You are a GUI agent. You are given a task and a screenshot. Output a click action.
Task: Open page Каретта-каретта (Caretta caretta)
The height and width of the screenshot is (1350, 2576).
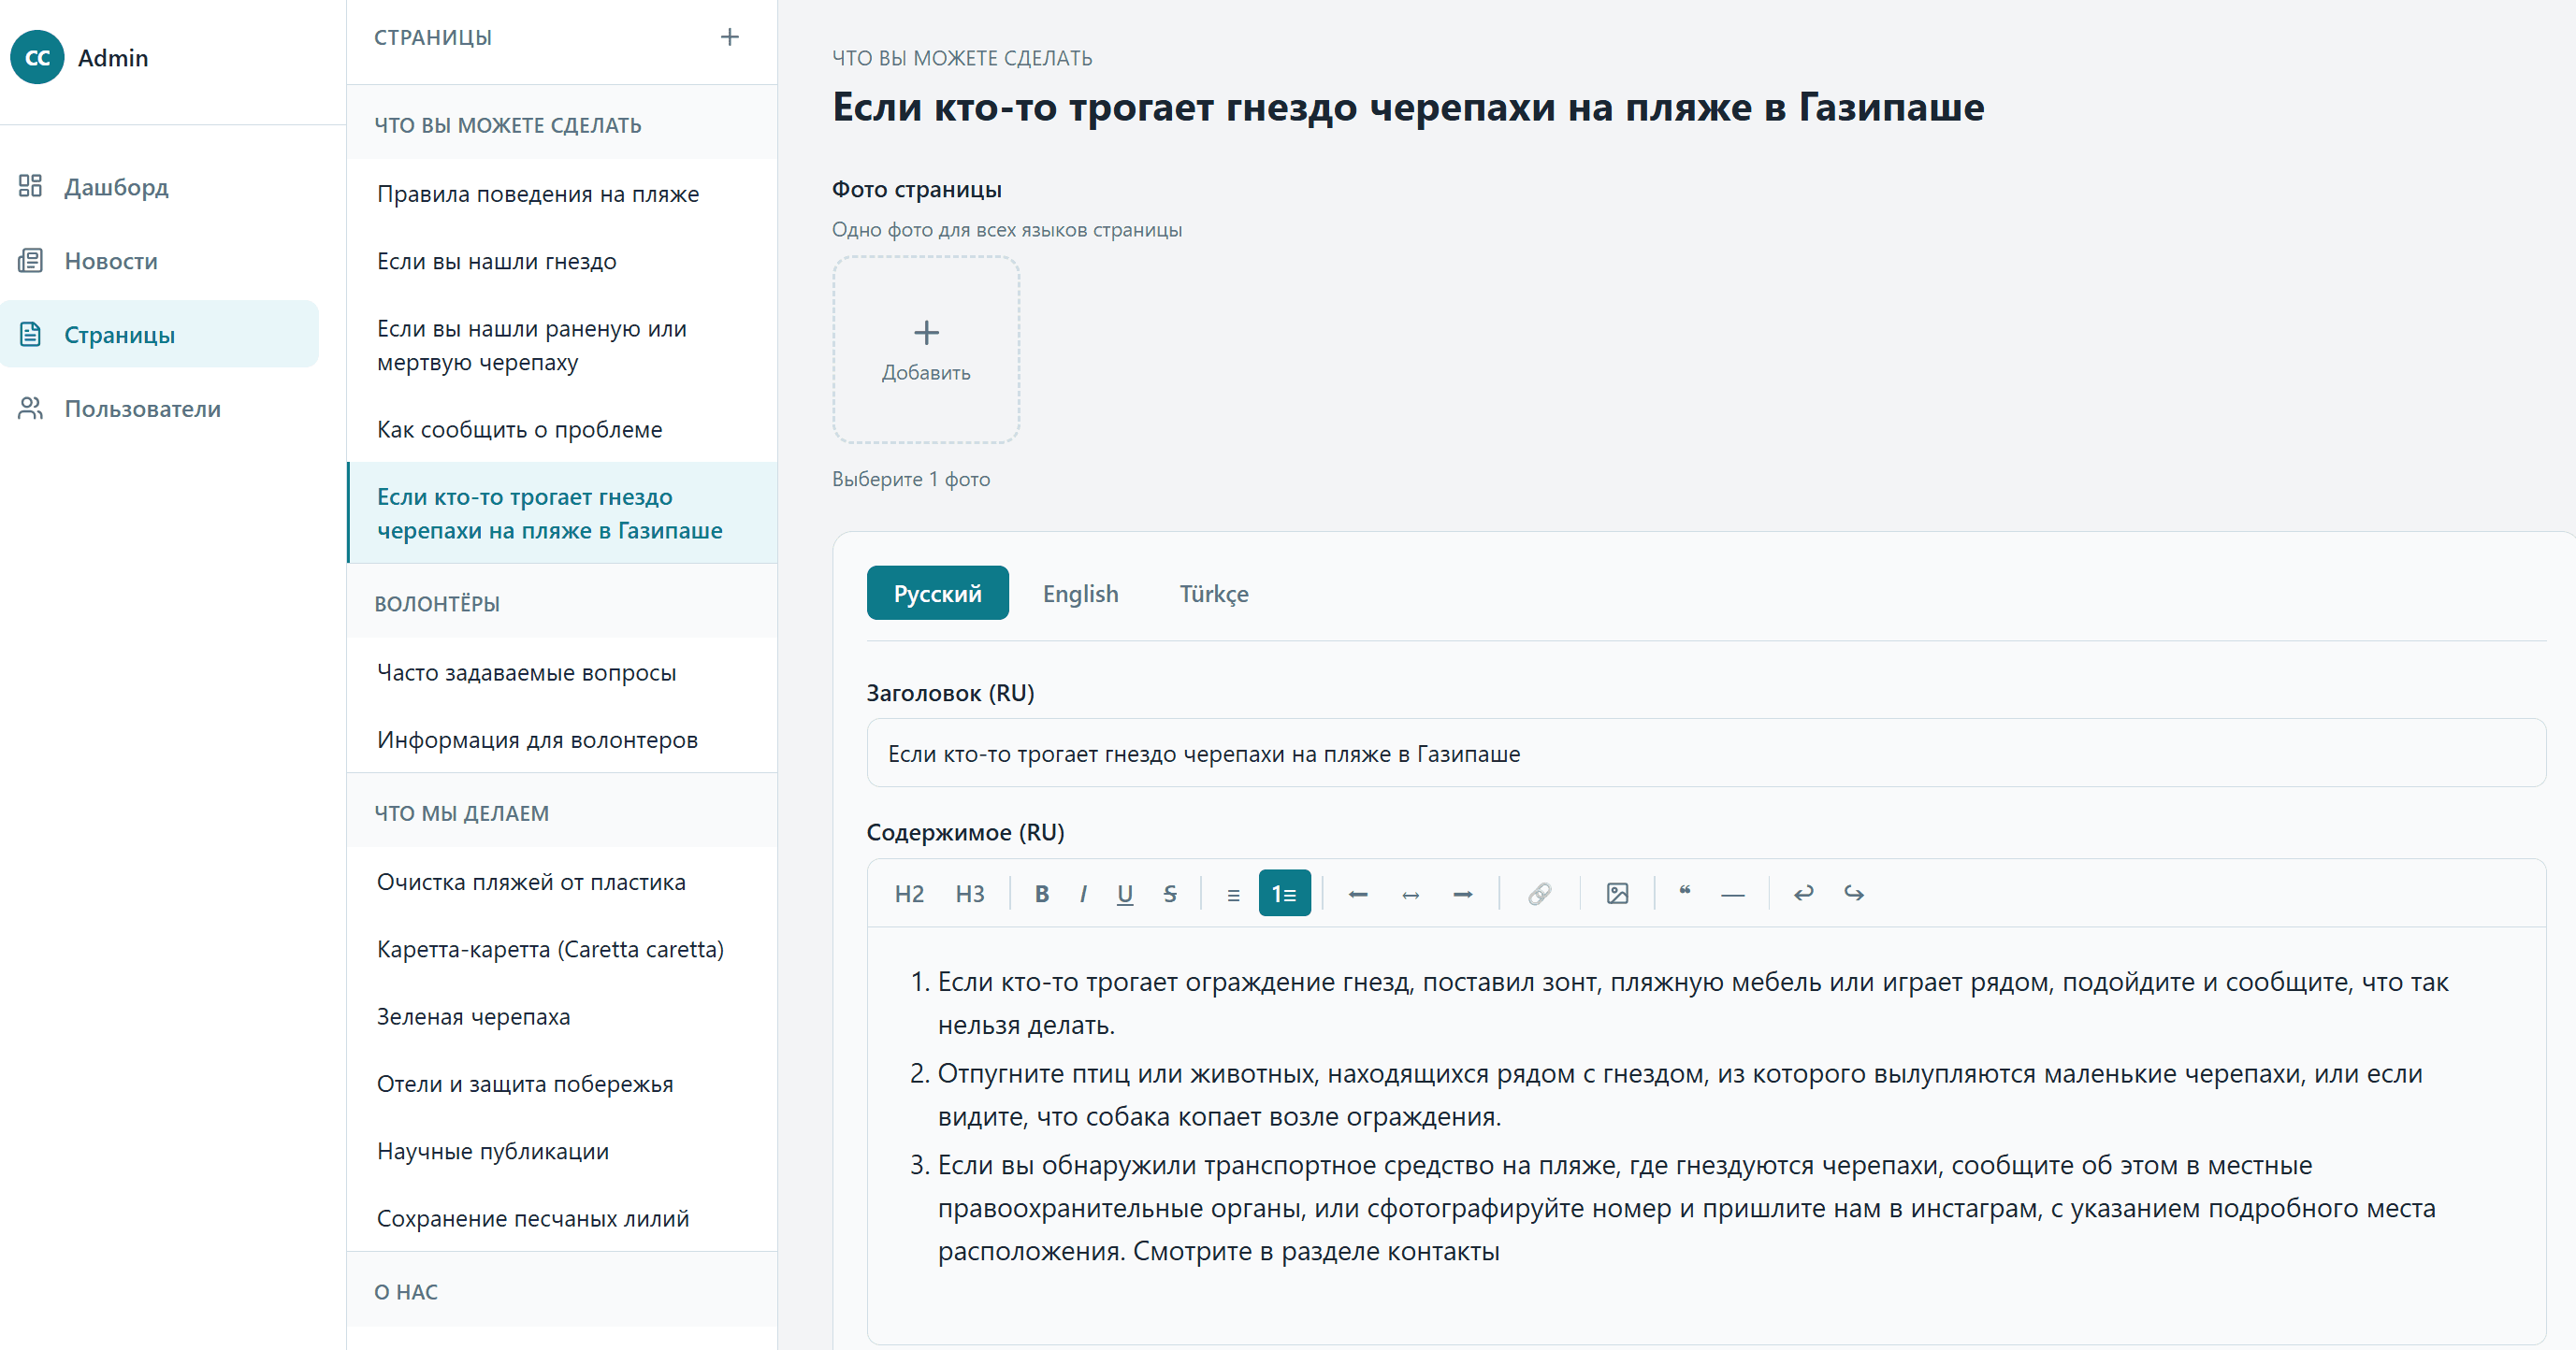[x=562, y=948]
